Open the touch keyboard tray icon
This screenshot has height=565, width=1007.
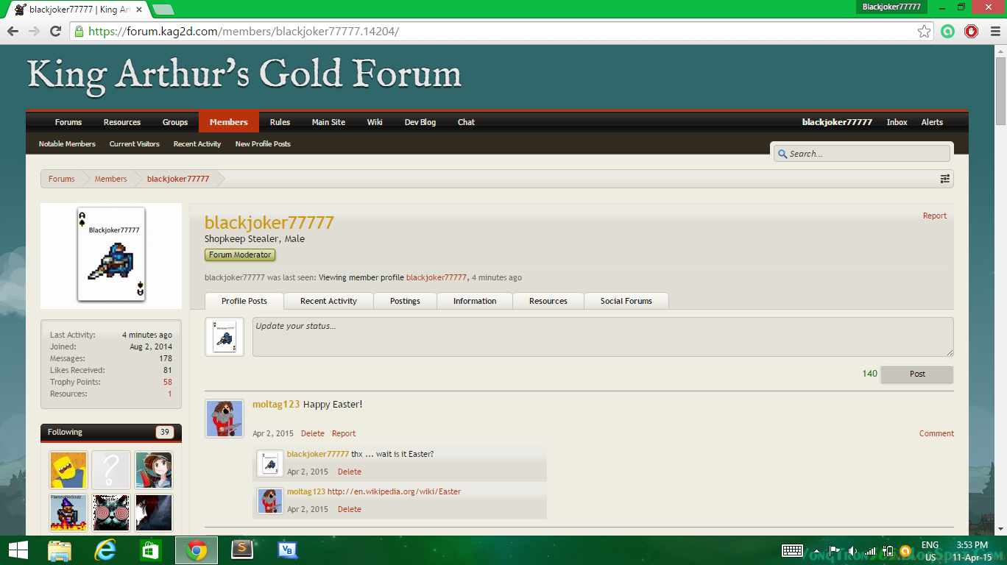792,550
